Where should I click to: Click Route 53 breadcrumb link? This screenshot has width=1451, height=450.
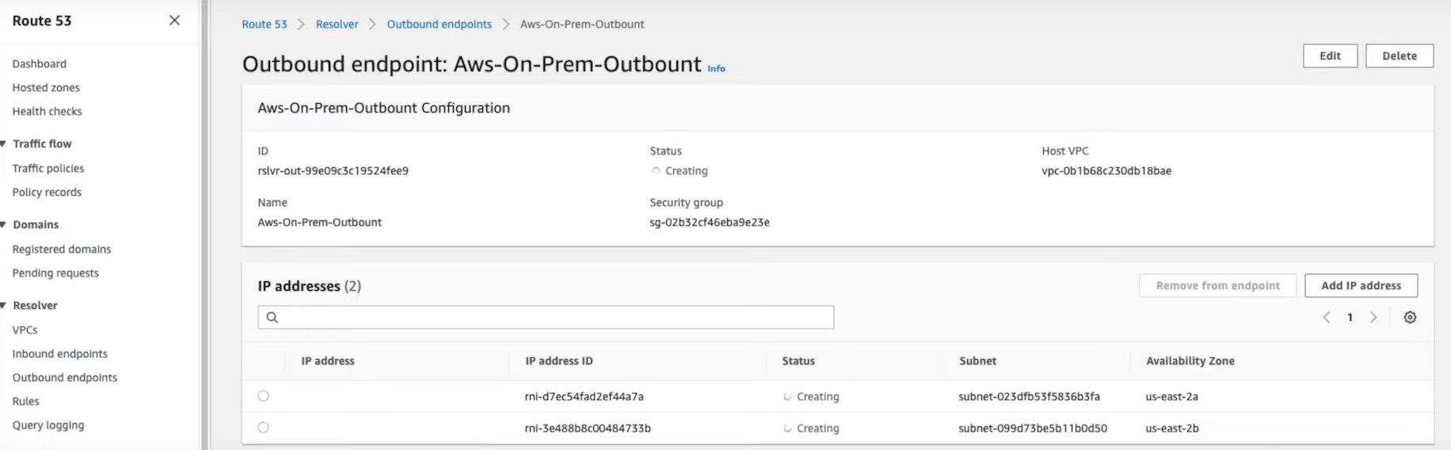(265, 25)
